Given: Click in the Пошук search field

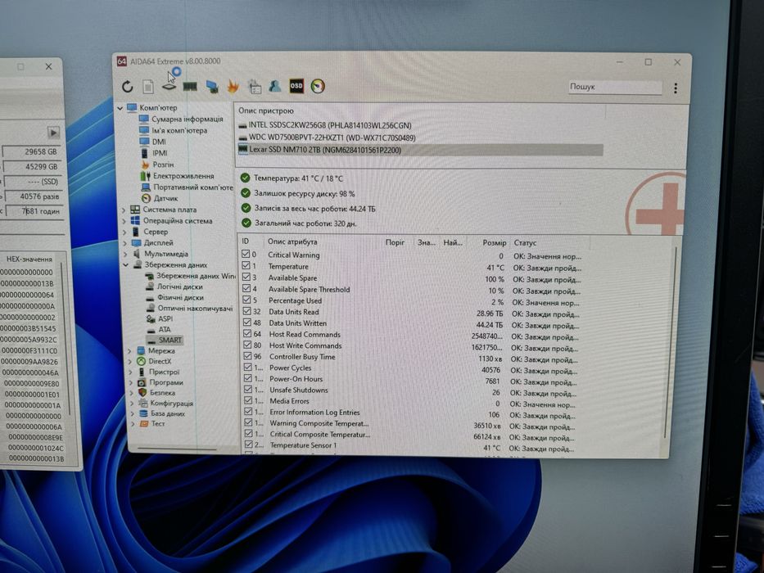Looking at the screenshot, I should pos(615,87).
